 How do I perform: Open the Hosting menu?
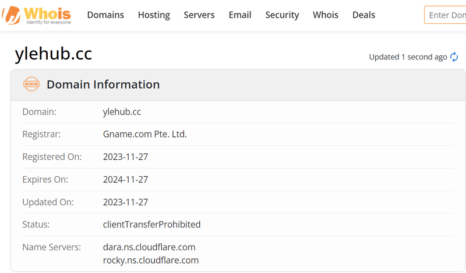154,15
